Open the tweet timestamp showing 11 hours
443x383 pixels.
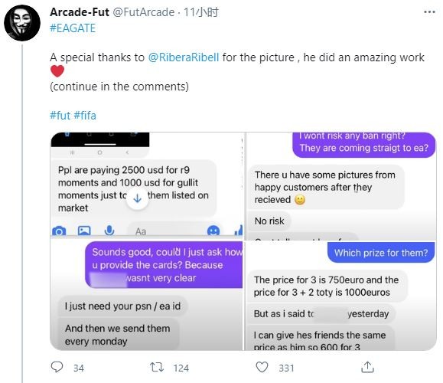[x=201, y=12]
